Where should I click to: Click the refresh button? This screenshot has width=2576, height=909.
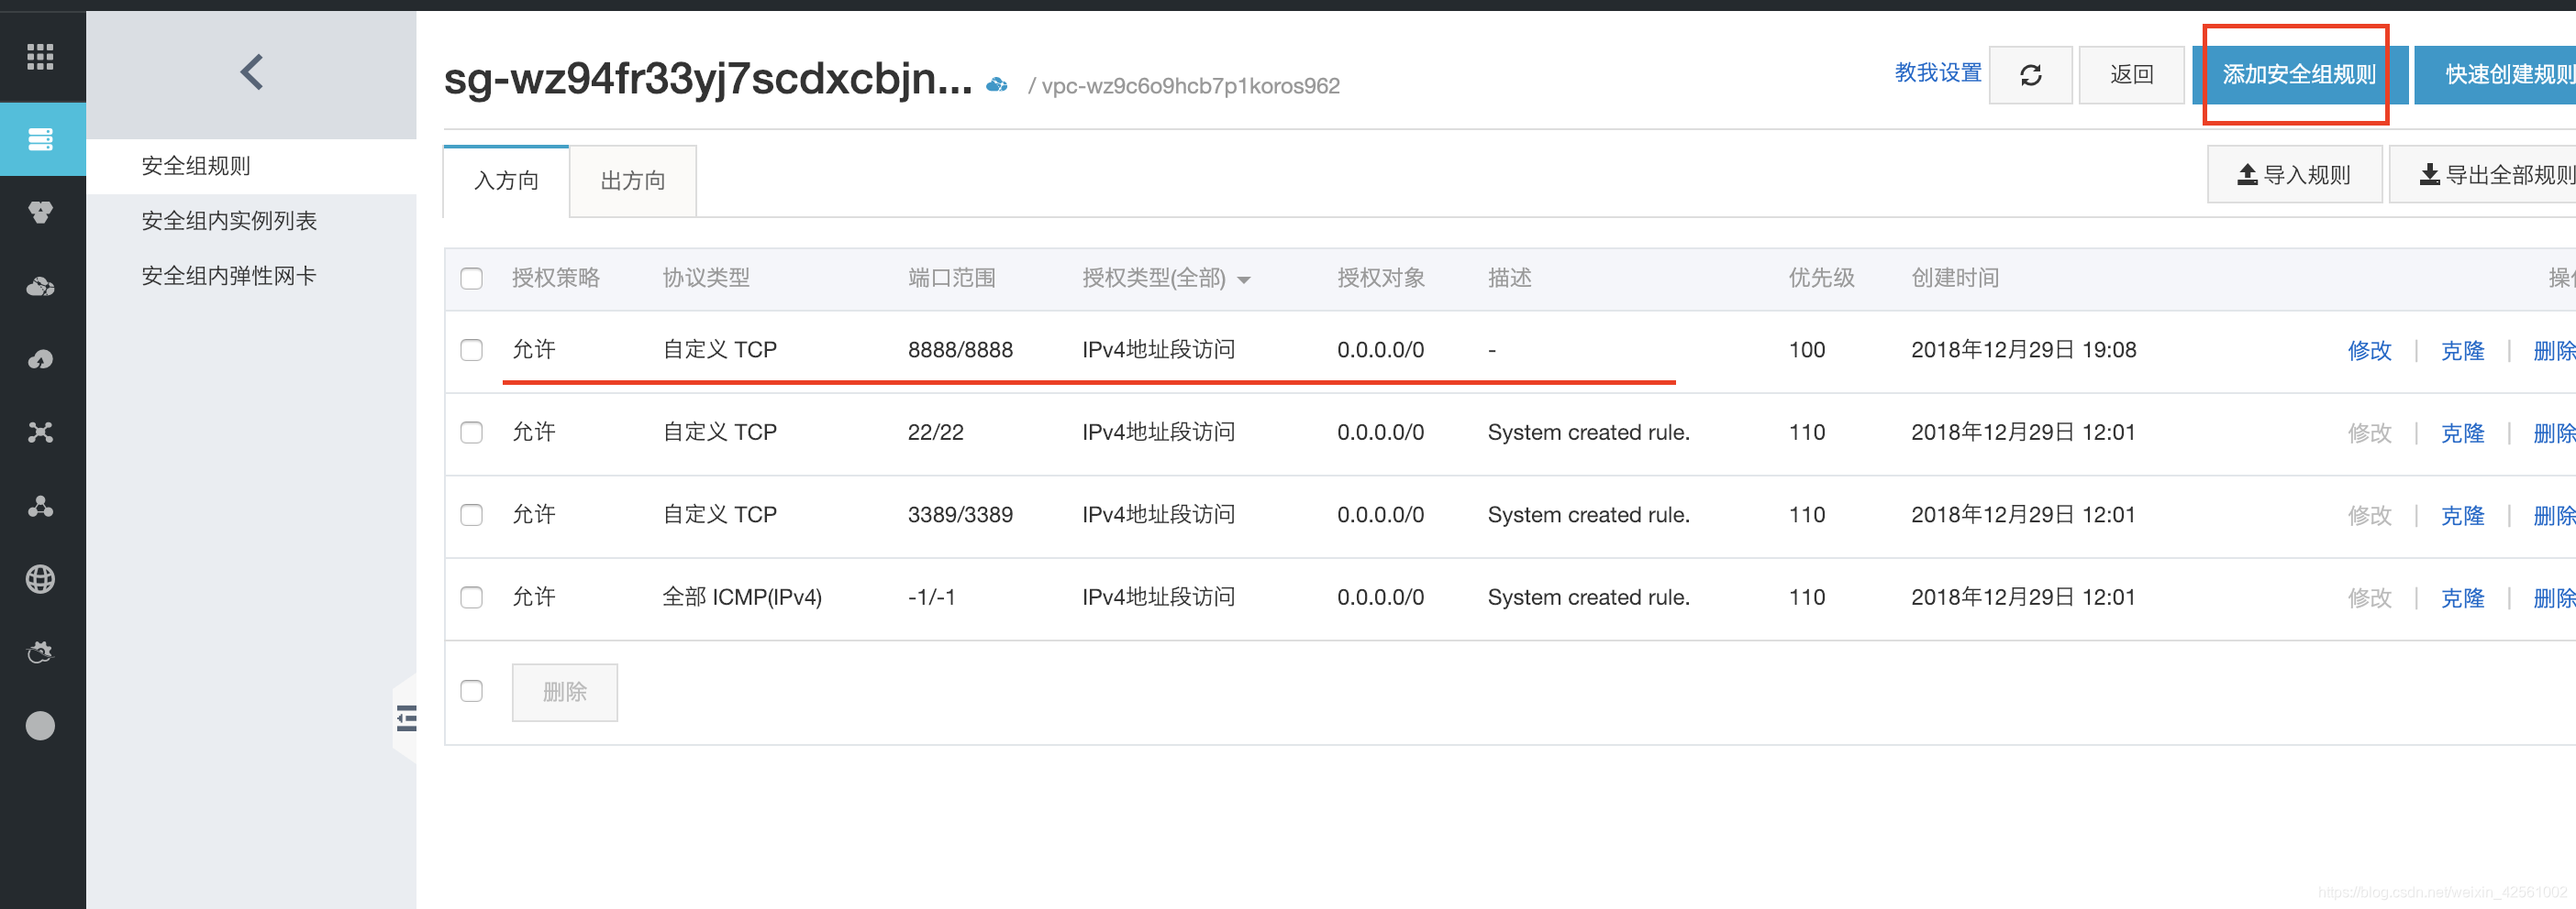2030,75
